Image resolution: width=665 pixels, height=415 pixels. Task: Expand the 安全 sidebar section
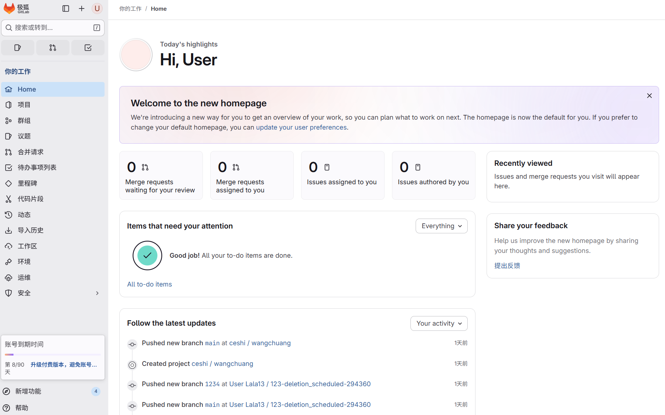pos(97,293)
